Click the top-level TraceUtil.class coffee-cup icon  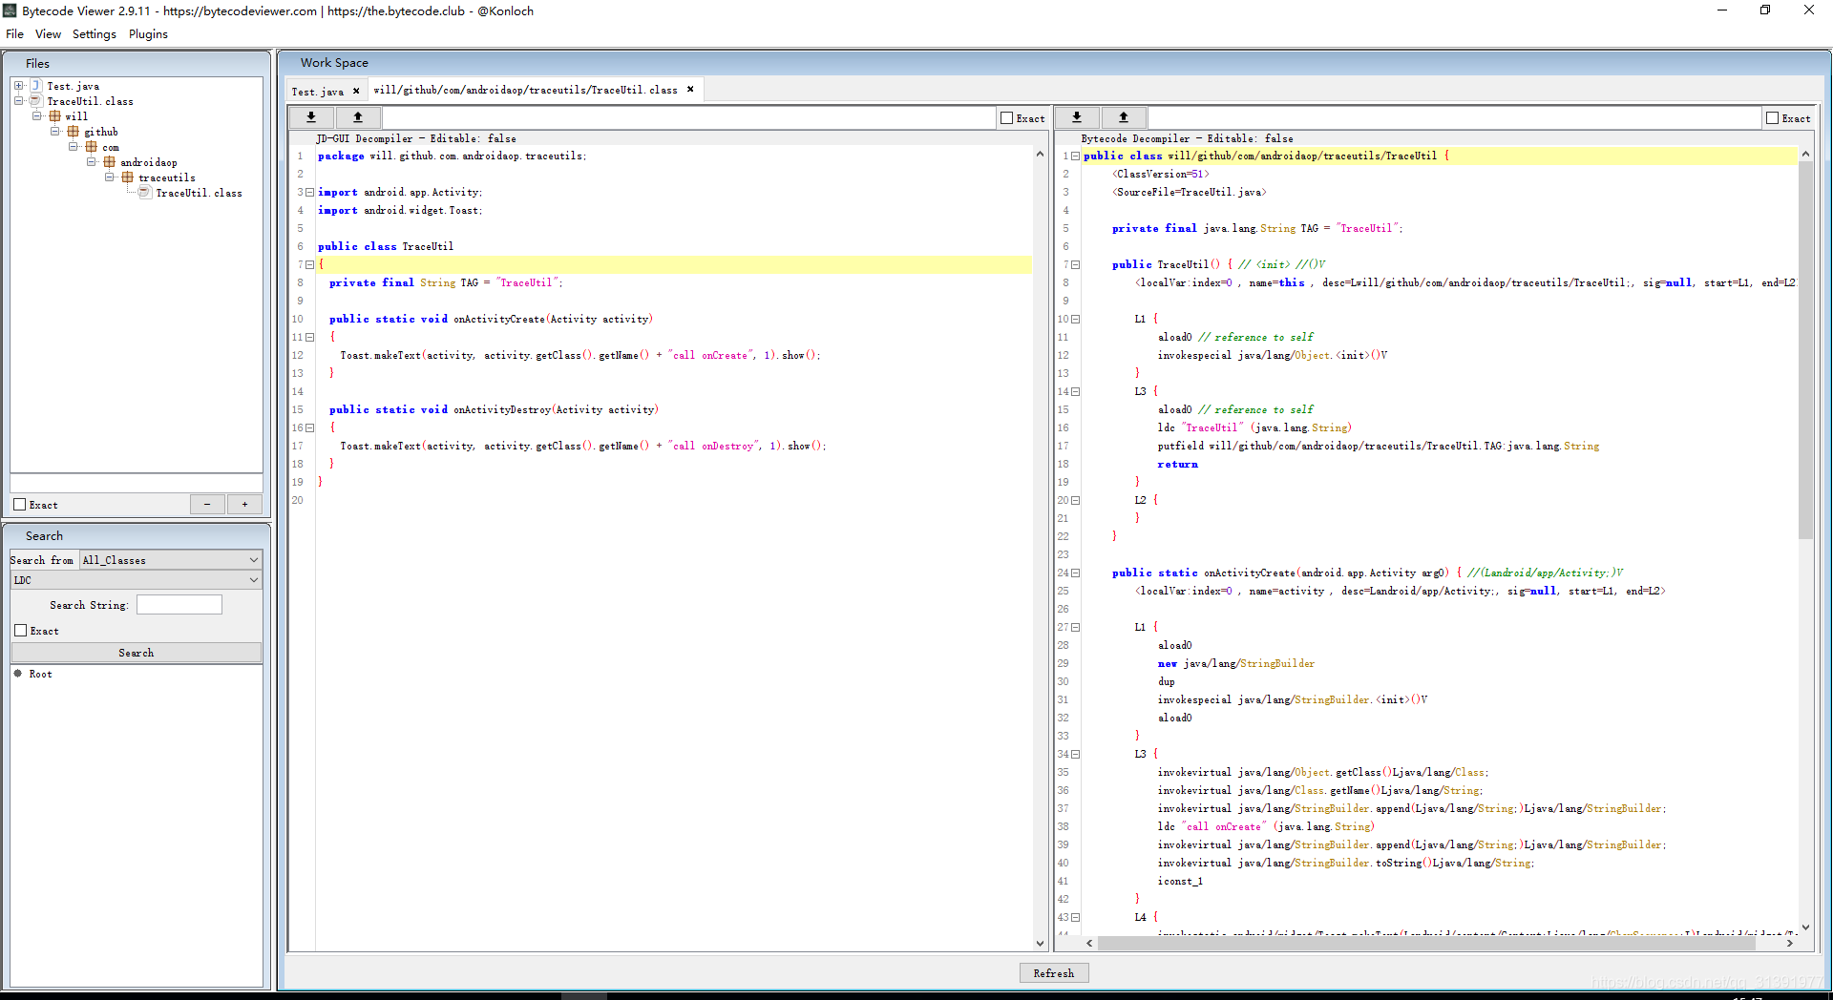click(36, 101)
